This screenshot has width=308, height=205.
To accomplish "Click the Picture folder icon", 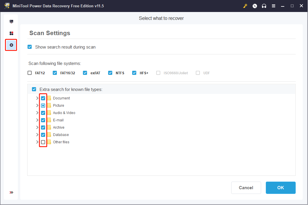I will 49,106.
